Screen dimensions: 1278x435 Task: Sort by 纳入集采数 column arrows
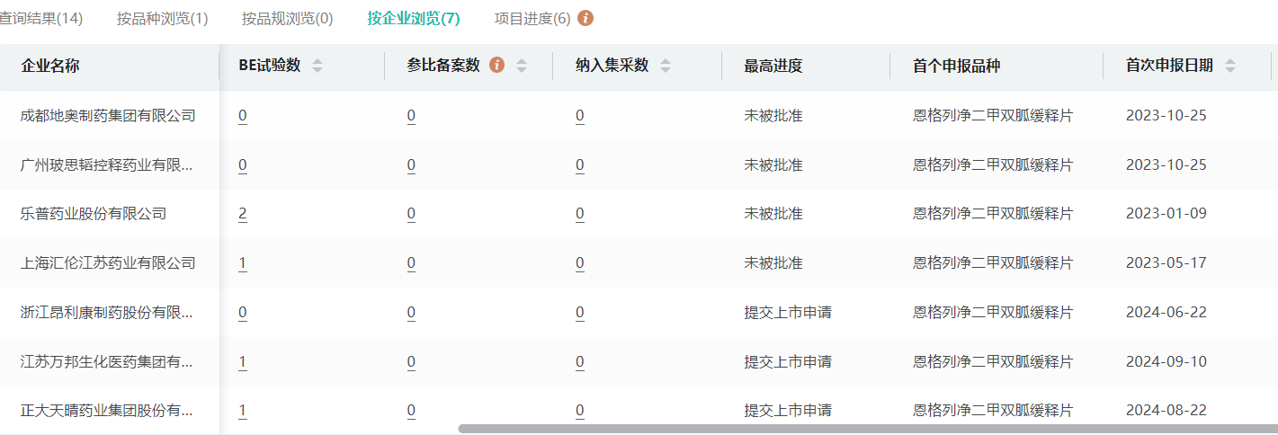666,66
